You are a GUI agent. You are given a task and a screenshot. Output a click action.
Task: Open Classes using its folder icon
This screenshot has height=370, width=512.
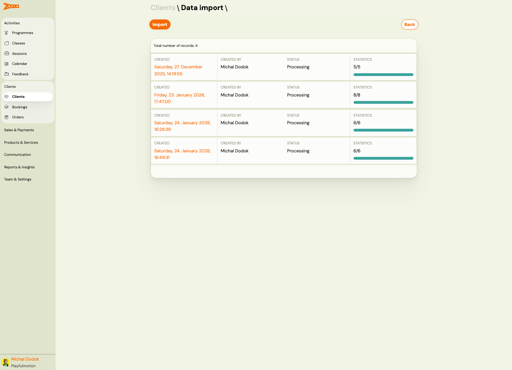[7, 43]
